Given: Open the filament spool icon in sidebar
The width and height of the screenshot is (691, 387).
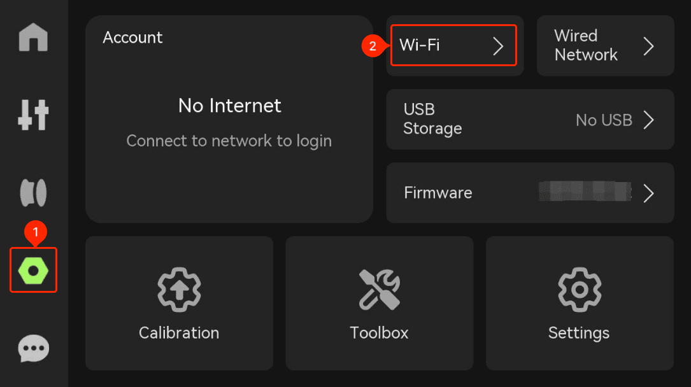Looking at the screenshot, I should 34,192.
